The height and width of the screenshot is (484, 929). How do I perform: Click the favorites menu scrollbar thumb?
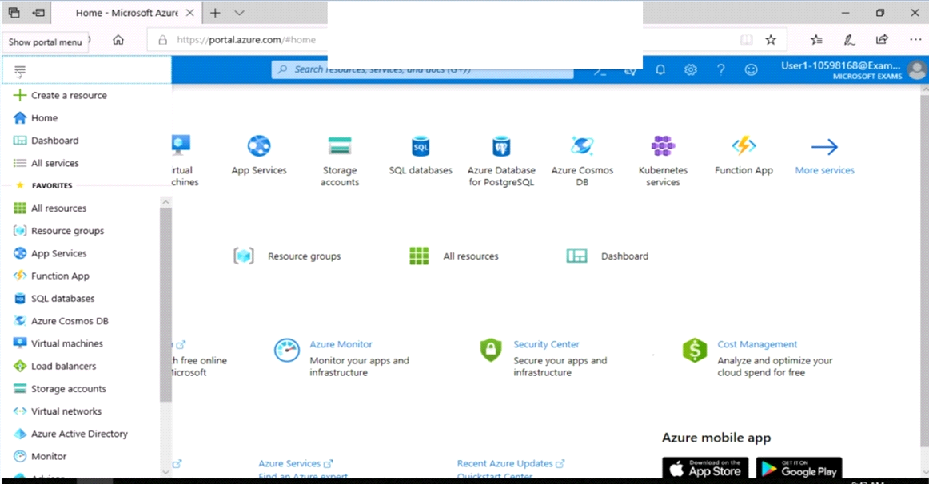[x=165, y=305]
